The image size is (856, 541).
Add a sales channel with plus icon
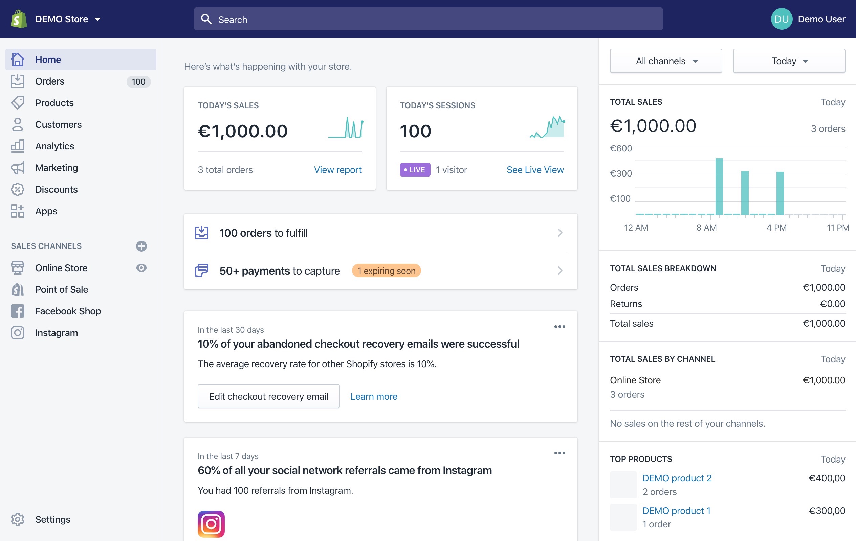coord(141,246)
